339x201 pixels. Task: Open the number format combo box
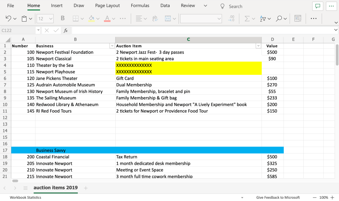click(201, 19)
